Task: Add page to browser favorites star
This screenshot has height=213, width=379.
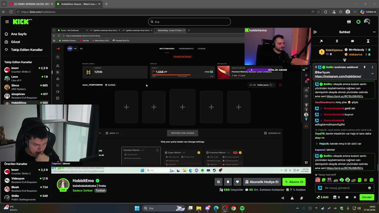Action: [318, 12]
